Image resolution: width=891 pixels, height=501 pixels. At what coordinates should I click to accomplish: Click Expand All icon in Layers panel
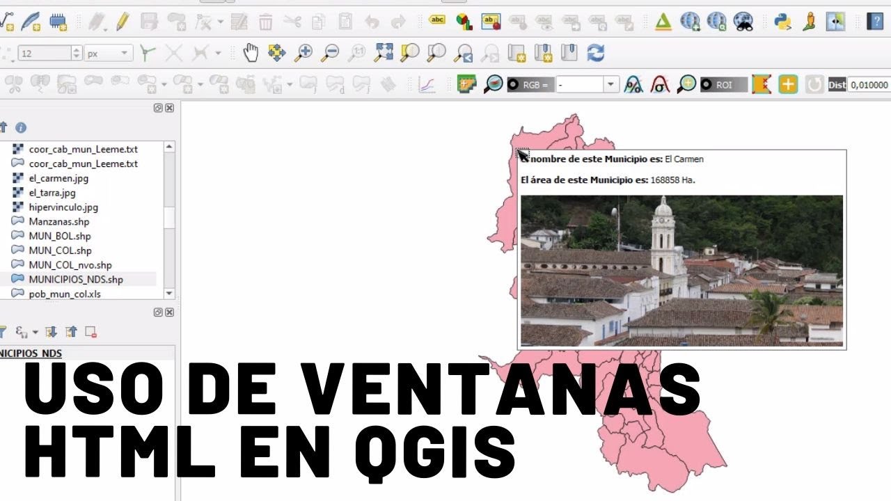coord(51,332)
